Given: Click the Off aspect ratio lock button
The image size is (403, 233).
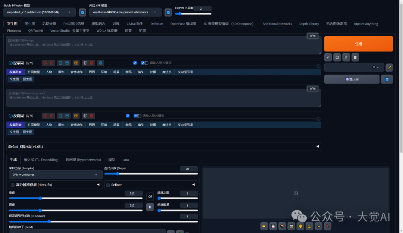Looking at the screenshot, I should 150,196.
